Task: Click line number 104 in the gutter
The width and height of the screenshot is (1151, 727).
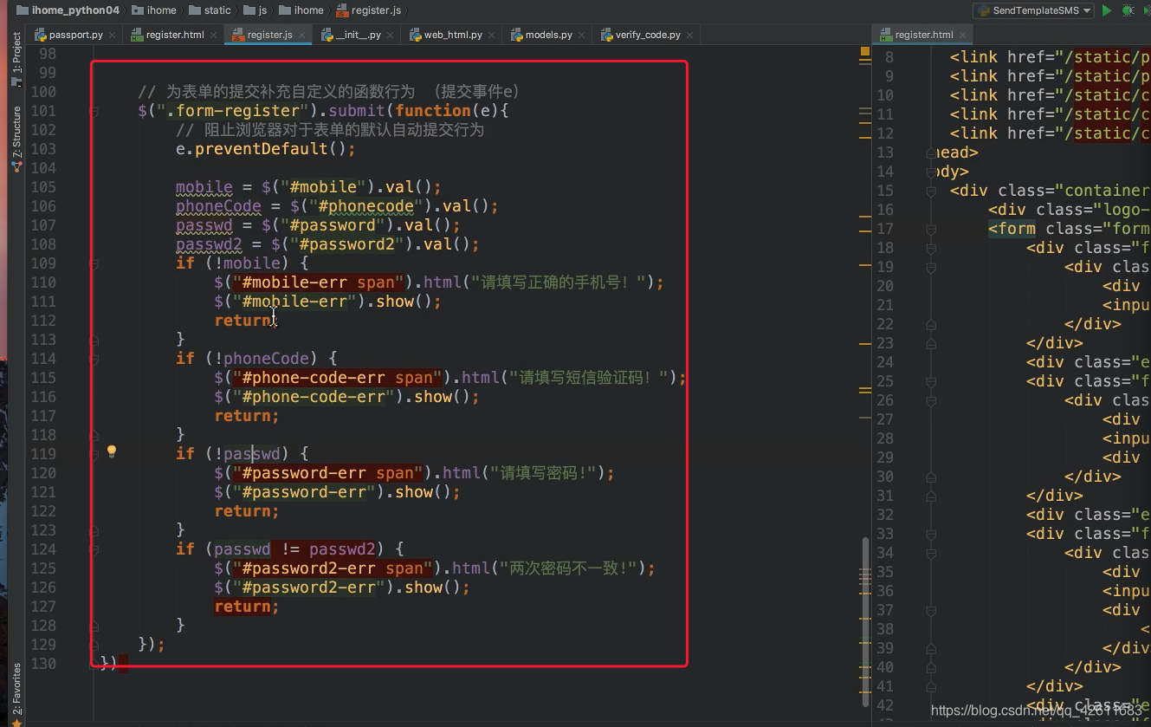Action: click(x=42, y=168)
